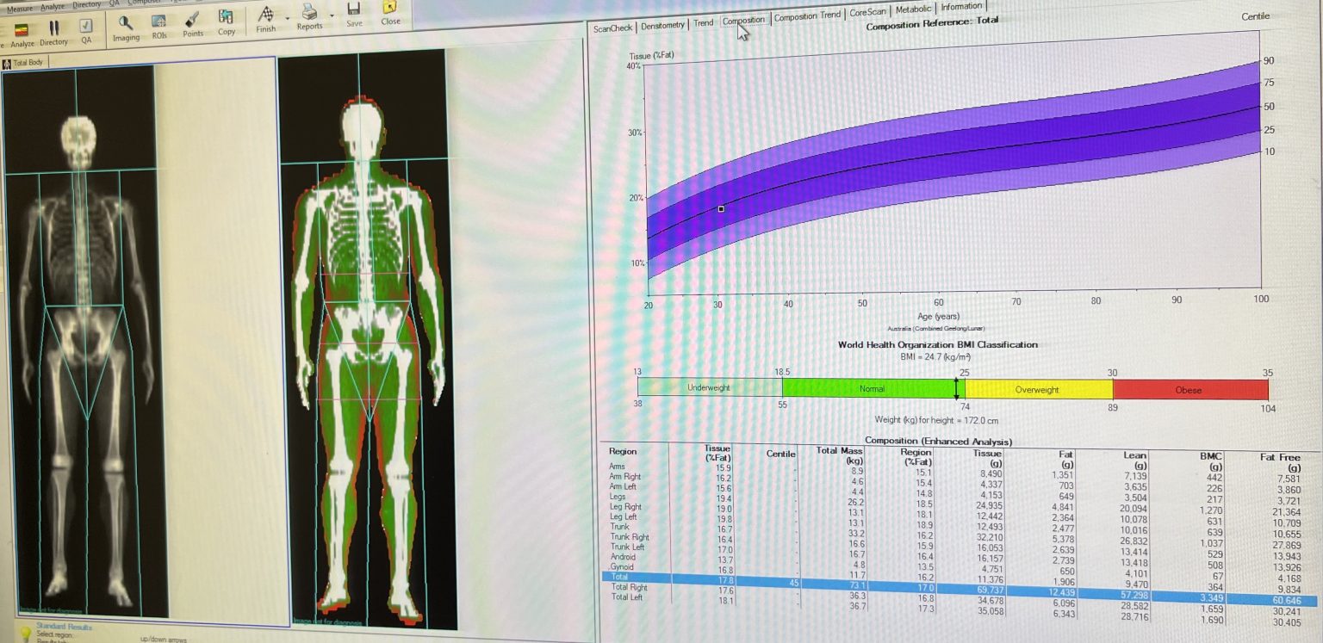
Task: Save the scan with the Save icon
Action: [353, 12]
